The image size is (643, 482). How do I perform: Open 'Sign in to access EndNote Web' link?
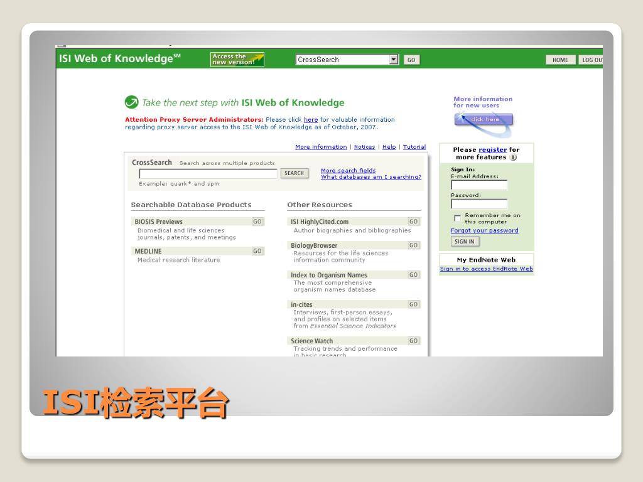click(487, 269)
